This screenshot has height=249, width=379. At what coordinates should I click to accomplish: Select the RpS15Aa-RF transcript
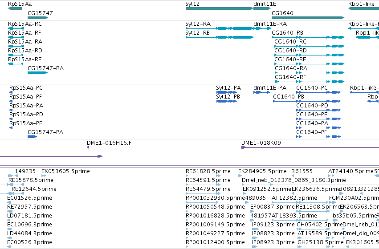point(16,37)
